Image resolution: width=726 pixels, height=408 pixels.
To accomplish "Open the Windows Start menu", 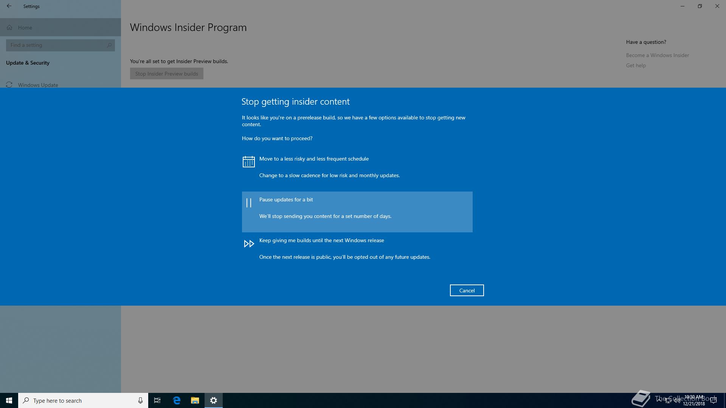I will 9,400.
